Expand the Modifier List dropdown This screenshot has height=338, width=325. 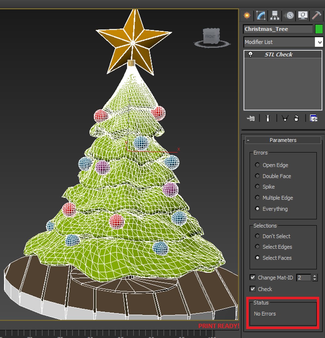click(x=319, y=42)
